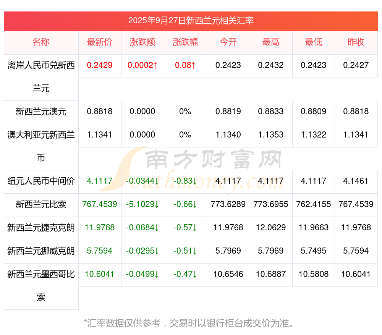The image size is (382, 335).
Task: Select the green -5.1029↓ change value
Action: click(x=142, y=204)
